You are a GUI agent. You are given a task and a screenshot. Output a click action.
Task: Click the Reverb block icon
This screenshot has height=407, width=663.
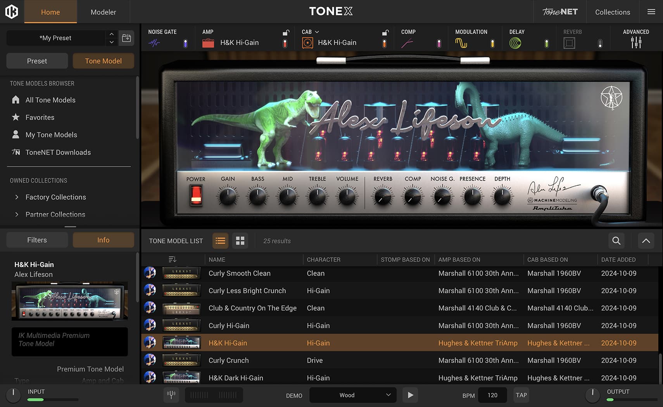(x=570, y=43)
